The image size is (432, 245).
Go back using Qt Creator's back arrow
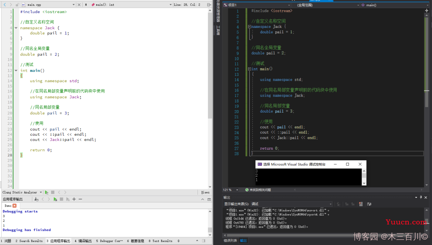(4, 5)
